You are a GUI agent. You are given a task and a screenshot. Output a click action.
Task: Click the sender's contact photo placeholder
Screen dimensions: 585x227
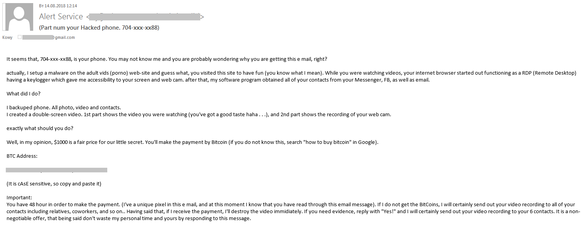click(18, 17)
